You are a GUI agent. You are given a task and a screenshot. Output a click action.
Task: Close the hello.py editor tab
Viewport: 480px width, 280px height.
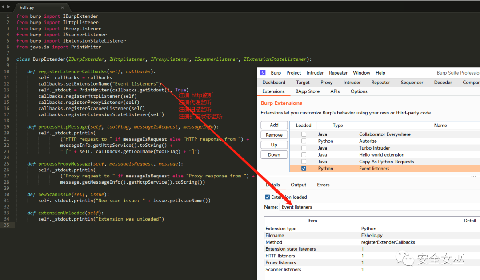62,8
